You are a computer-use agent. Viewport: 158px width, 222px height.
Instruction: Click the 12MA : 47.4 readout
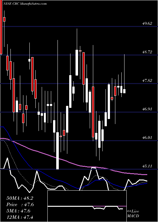click(x=20, y=217)
